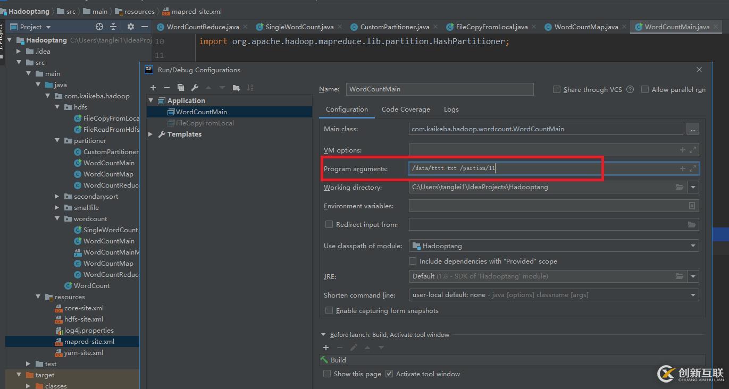Enable Allow parallel run checkbox
Screen dimensions: 729x389
coord(645,89)
